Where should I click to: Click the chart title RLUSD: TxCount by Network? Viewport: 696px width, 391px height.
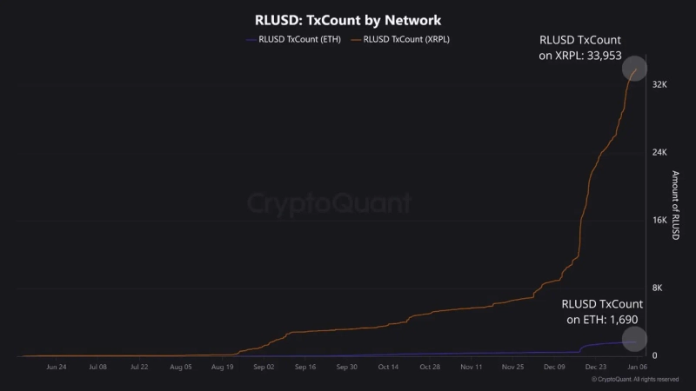347,17
